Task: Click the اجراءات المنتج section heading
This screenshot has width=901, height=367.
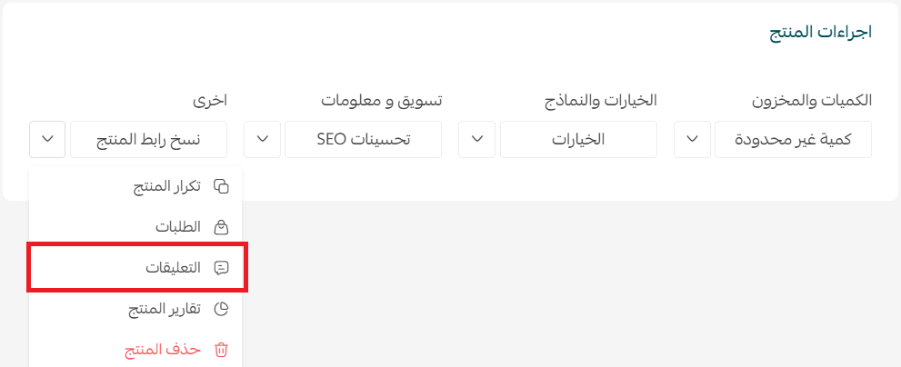Action: pyautogui.click(x=821, y=32)
